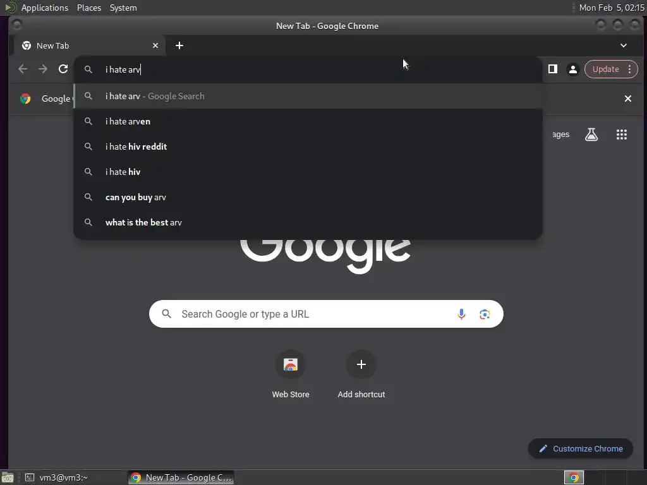Screen dimensions: 647x485
Task: Dismiss the Google Chrome infobar X
Action: (x=627, y=99)
